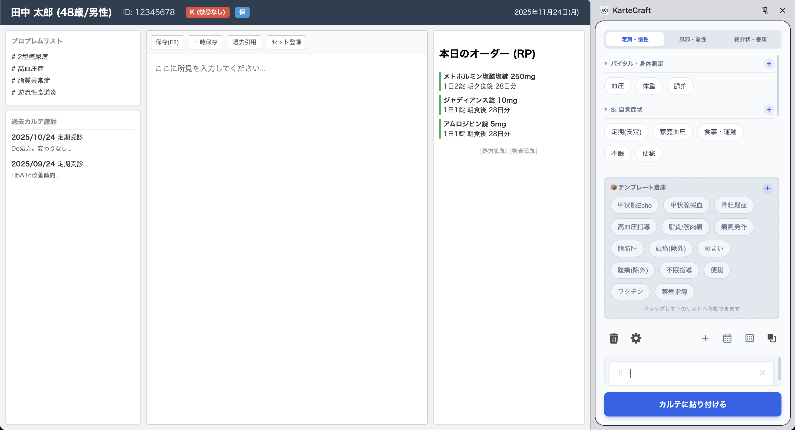Collapse the バイタル・身体測定 section
The image size is (795, 430).
[606, 64]
